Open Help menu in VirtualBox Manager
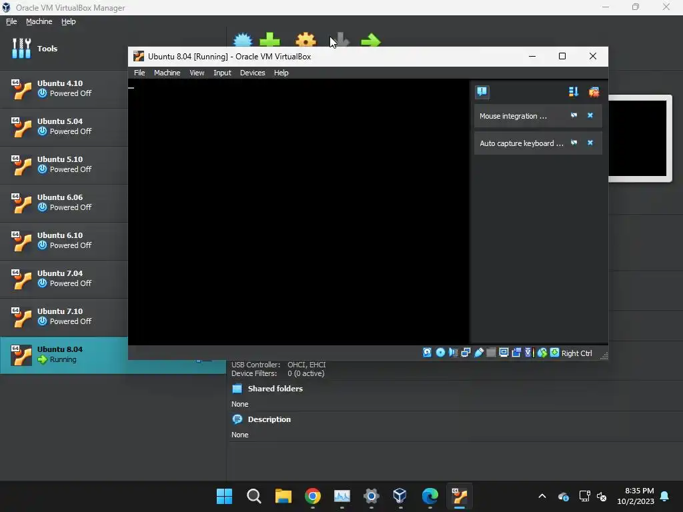Screen dimensions: 683x512 point(69,21)
